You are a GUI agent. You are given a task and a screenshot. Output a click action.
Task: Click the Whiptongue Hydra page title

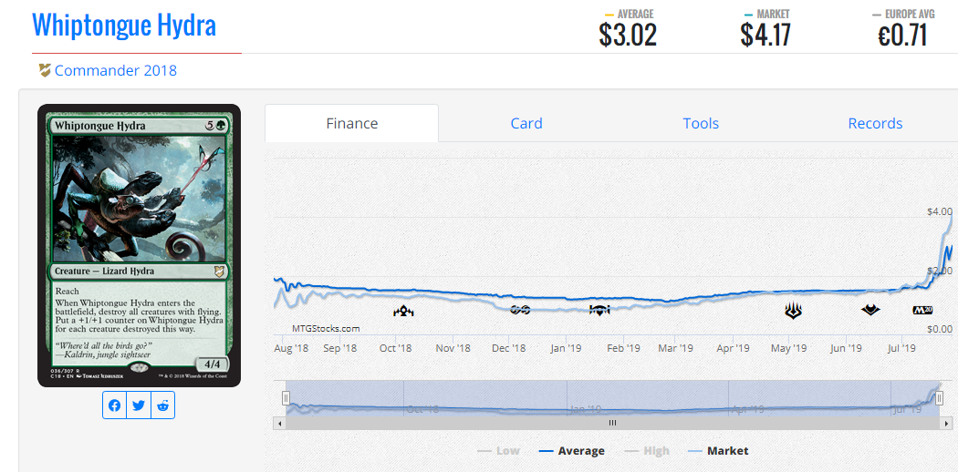click(x=124, y=25)
